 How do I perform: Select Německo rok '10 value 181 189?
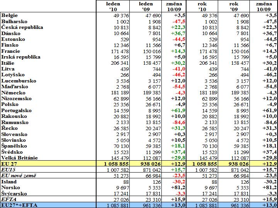pyautogui.click(x=208, y=93)
